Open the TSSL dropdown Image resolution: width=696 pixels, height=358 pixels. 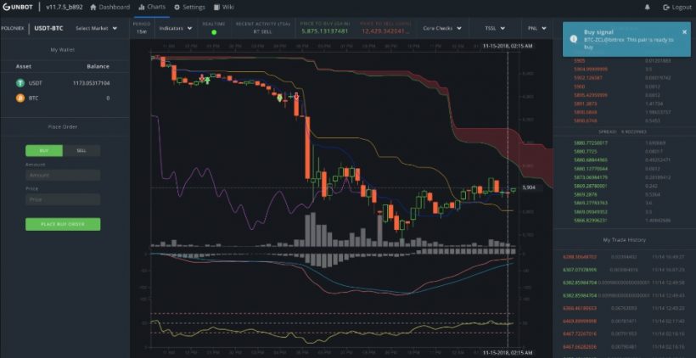point(496,28)
